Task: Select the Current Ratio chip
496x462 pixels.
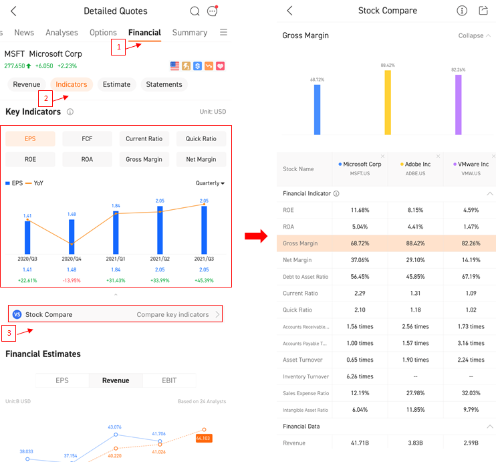Action: coord(144,138)
